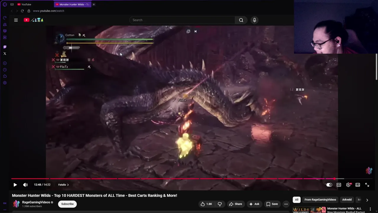Select the All filter chip
Image resolution: width=378 pixels, height=213 pixels.
click(296, 200)
